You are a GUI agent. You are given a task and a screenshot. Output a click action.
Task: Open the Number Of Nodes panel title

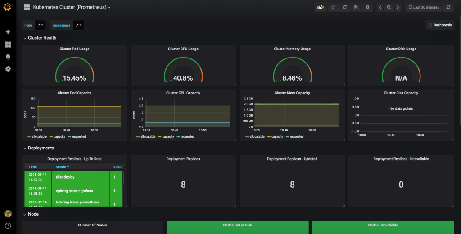92,225
